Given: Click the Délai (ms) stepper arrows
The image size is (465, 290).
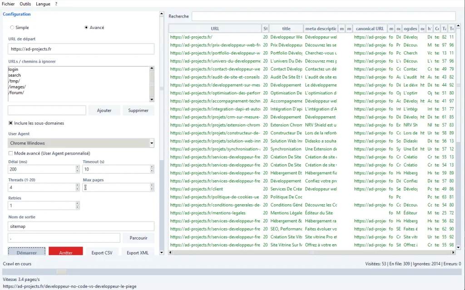Looking at the screenshot, I should (x=77, y=169).
